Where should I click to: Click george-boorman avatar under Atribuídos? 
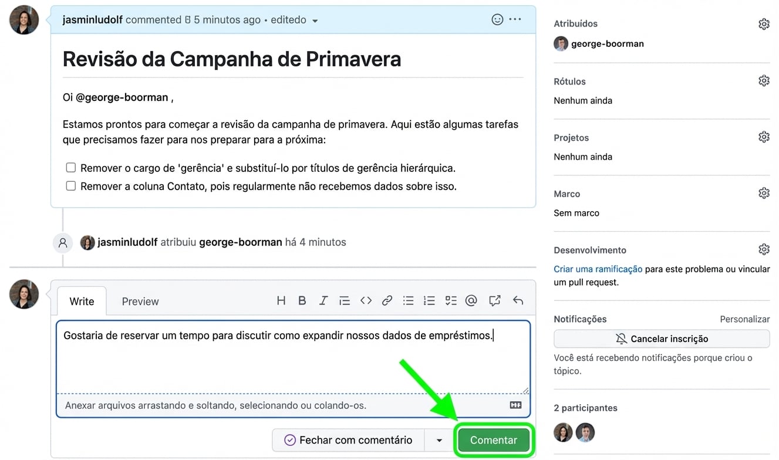[561, 43]
